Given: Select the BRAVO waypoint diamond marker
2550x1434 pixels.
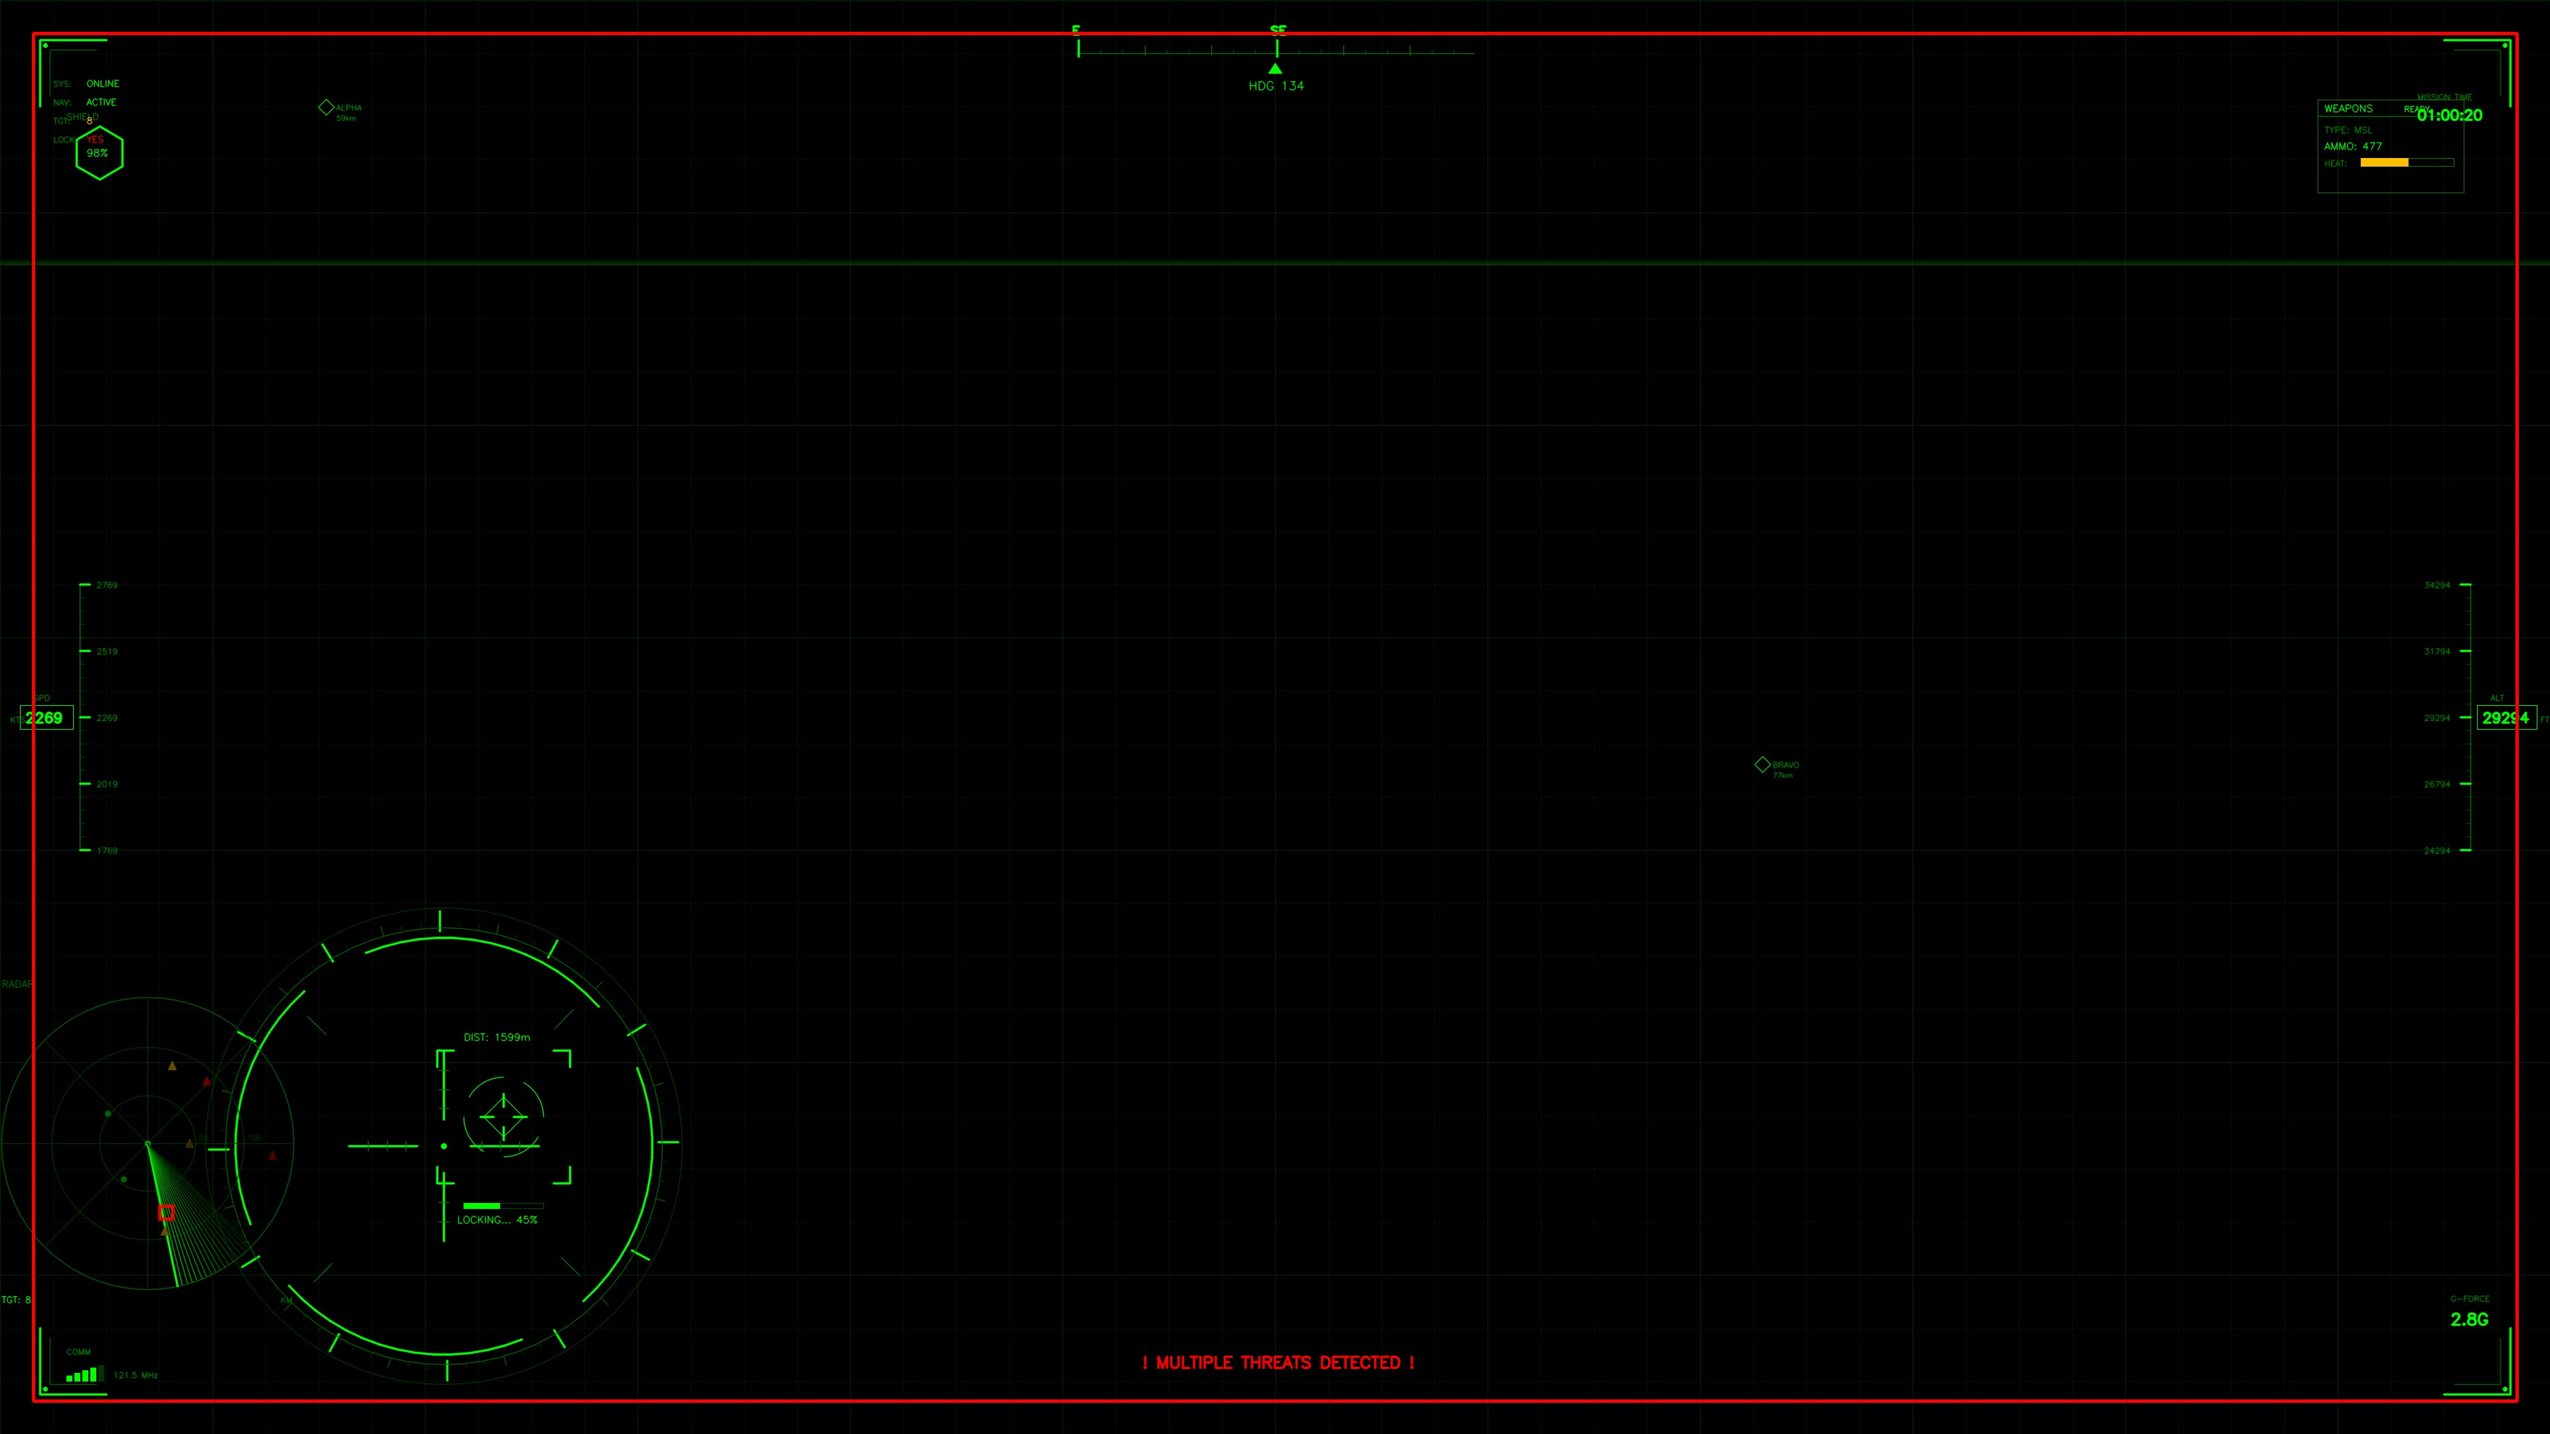Looking at the screenshot, I should point(1764,764).
